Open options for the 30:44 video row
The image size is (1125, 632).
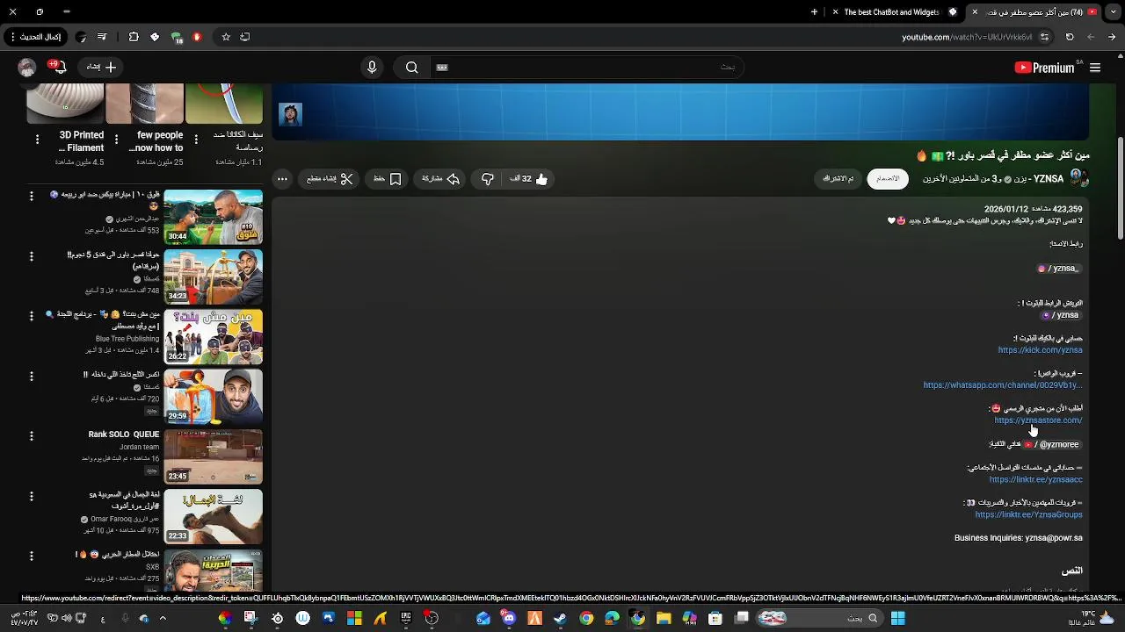click(32, 197)
